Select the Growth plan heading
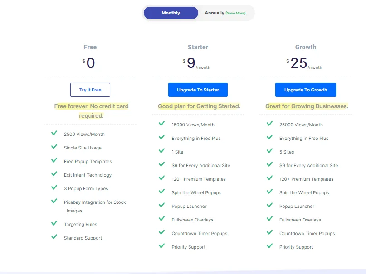 coord(306,47)
